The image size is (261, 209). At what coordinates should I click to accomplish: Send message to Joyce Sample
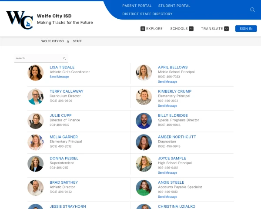(167, 172)
